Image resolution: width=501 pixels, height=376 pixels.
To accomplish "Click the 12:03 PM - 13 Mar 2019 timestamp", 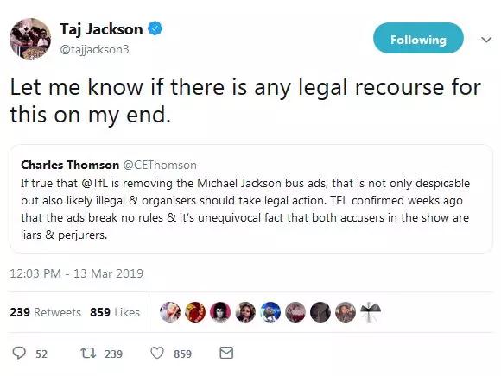I will pyautogui.click(x=76, y=273).
